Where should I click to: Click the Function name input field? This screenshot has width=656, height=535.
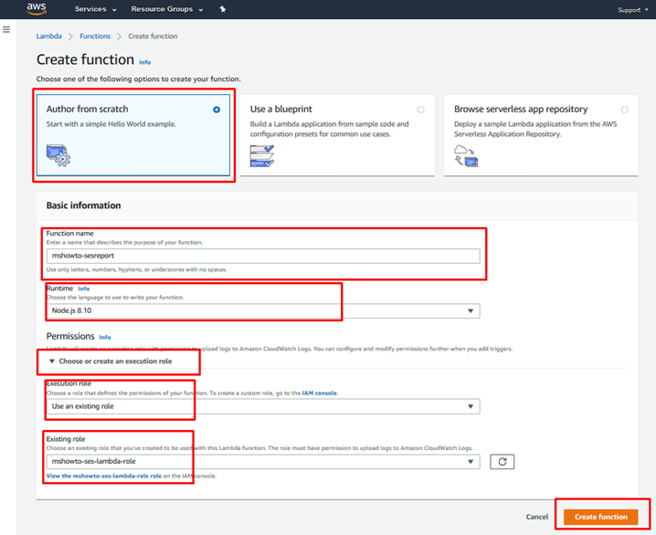(x=263, y=256)
